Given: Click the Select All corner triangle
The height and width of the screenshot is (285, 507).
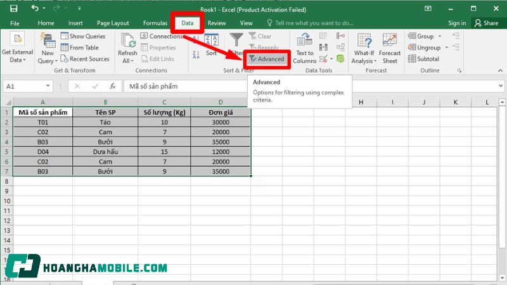Looking at the screenshot, I should 8,103.
